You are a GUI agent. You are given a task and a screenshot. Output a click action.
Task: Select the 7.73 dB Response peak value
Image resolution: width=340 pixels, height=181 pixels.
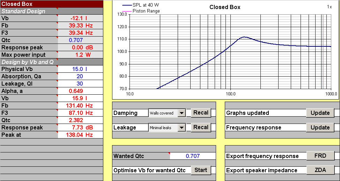click(80, 127)
